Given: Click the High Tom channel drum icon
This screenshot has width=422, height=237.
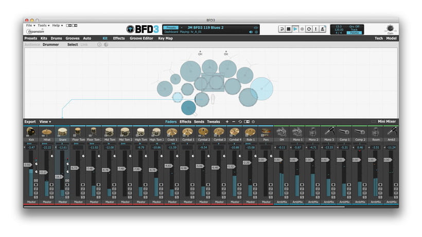Looking at the screenshot, I should click(141, 132).
